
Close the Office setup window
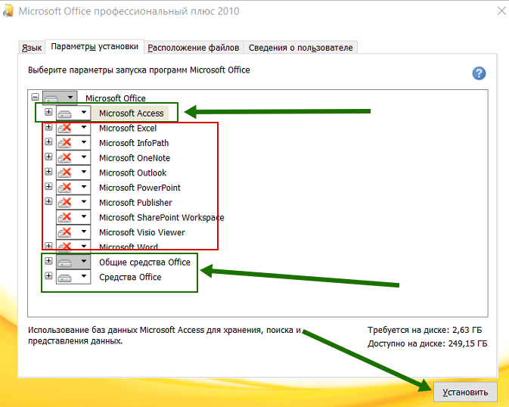tap(501, 11)
